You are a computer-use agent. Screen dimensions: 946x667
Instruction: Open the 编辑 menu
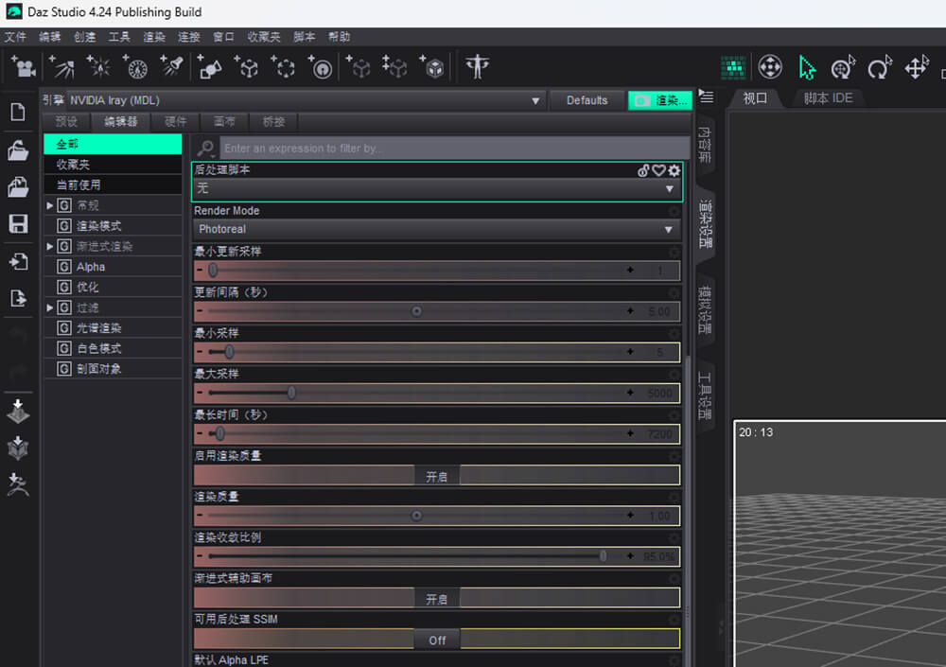(50, 37)
